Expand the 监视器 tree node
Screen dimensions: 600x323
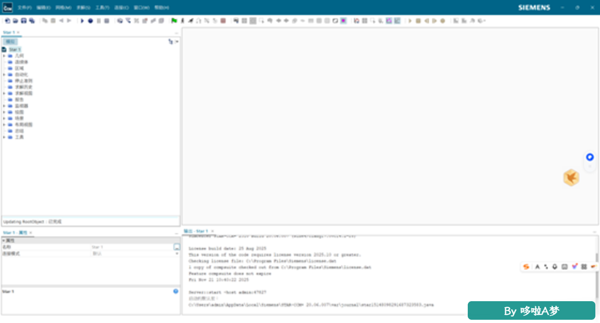click(4, 106)
